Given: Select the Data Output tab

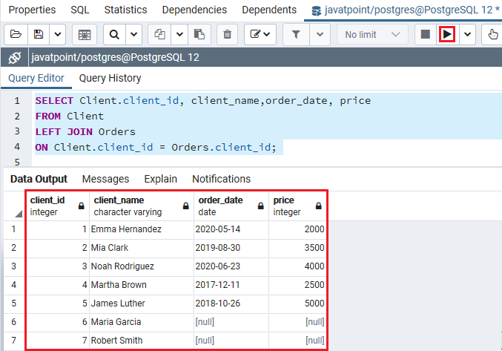Looking at the screenshot, I should click(x=39, y=179).
